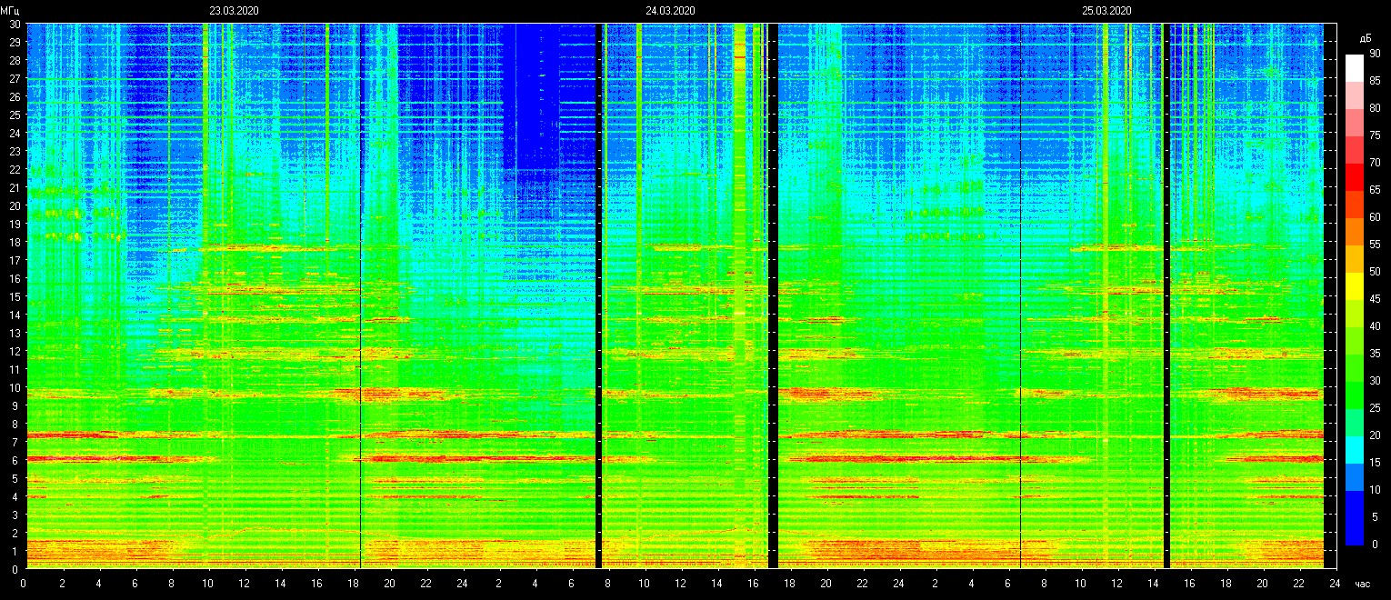
Task: Click the час label on time axis
Action: [x=1362, y=584]
